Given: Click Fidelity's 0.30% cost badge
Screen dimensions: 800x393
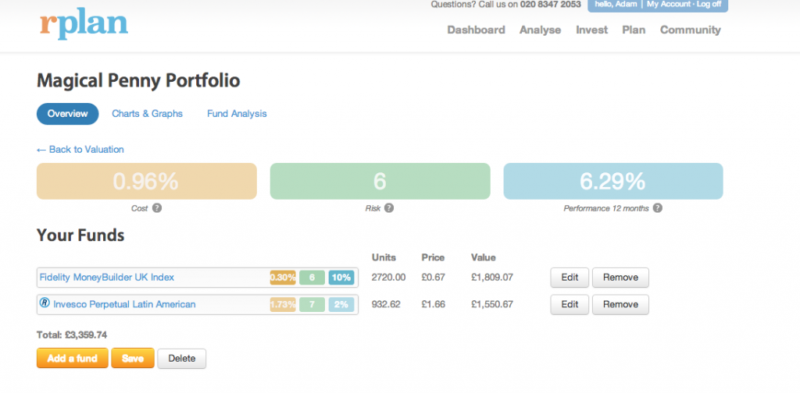Looking at the screenshot, I should [283, 278].
